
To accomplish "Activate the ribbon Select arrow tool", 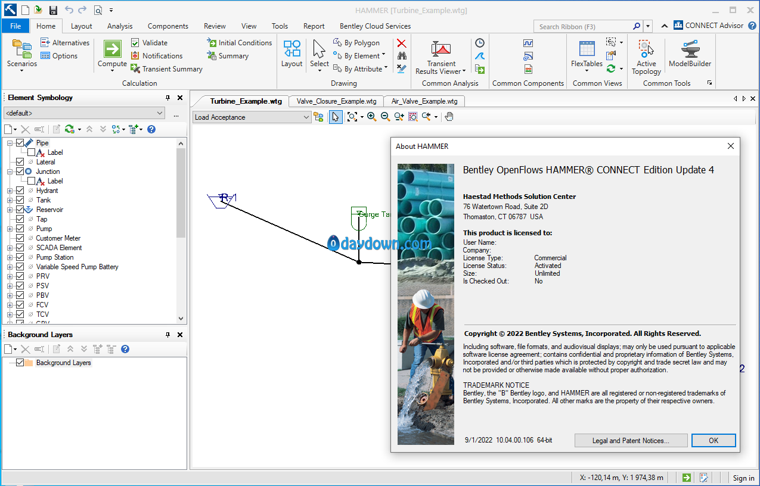I will point(319,55).
